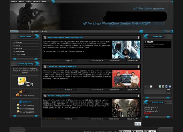Click the Crytek article thumbnail image
This screenshot has height=132, width=183.
click(126, 79)
